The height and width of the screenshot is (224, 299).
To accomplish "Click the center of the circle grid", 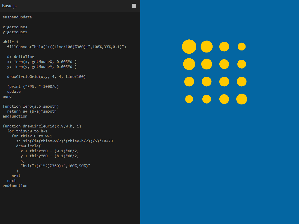I will point(215,73).
